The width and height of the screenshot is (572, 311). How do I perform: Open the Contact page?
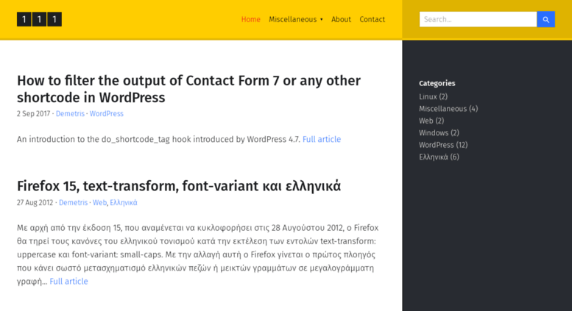point(372,19)
